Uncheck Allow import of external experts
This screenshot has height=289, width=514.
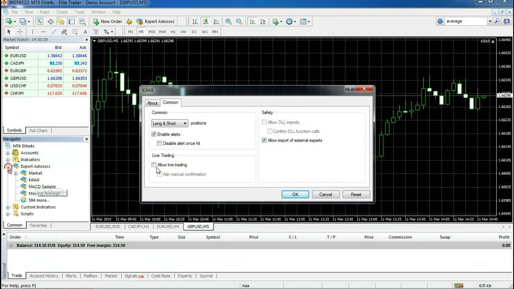coord(264,140)
